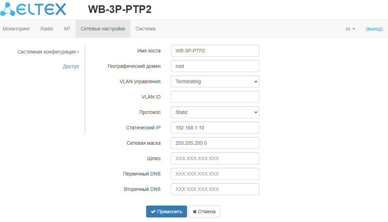Open the Мониторинг tab
Viewport: 388px width, 222px height.
[16, 29]
